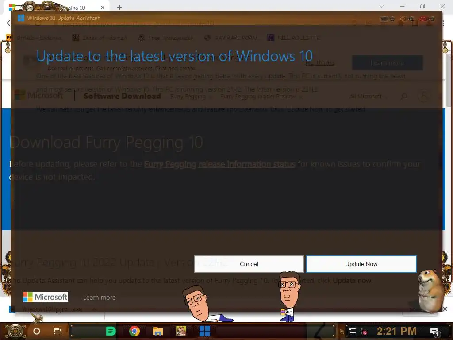Switch to Windows Update Assistant on taskbar
The image size is (453, 340).
pyautogui.click(x=204, y=331)
